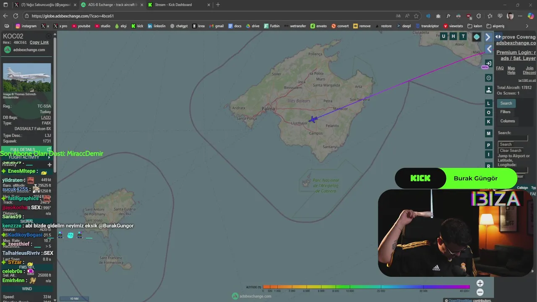Toggle the H map button

[x=453, y=36]
